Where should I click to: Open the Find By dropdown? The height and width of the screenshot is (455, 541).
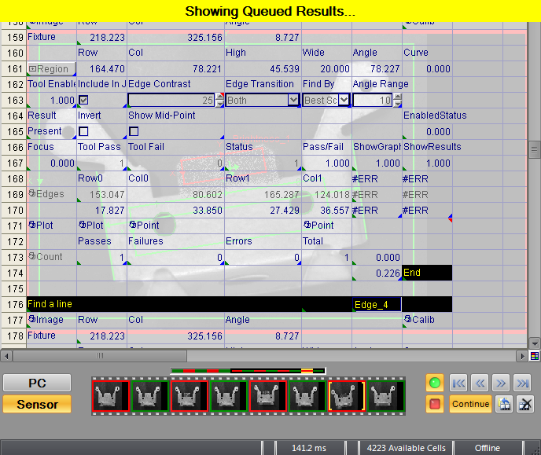click(344, 100)
